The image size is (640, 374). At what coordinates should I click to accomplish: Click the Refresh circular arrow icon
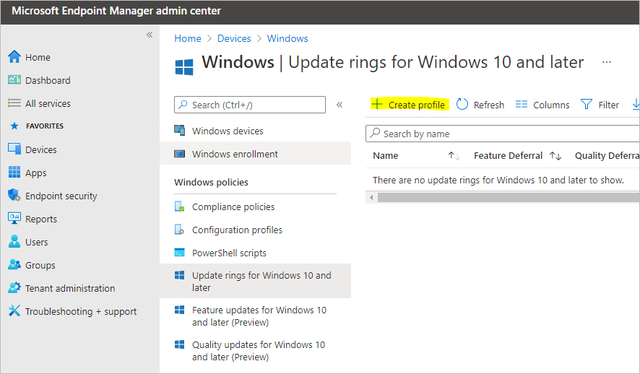tap(462, 105)
